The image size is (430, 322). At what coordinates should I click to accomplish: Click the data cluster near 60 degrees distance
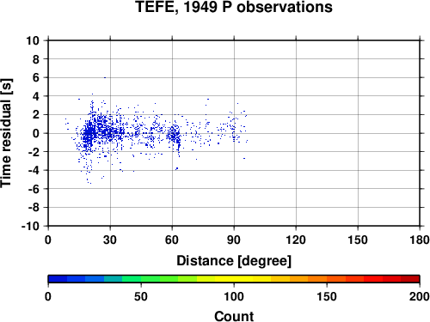[175, 135]
